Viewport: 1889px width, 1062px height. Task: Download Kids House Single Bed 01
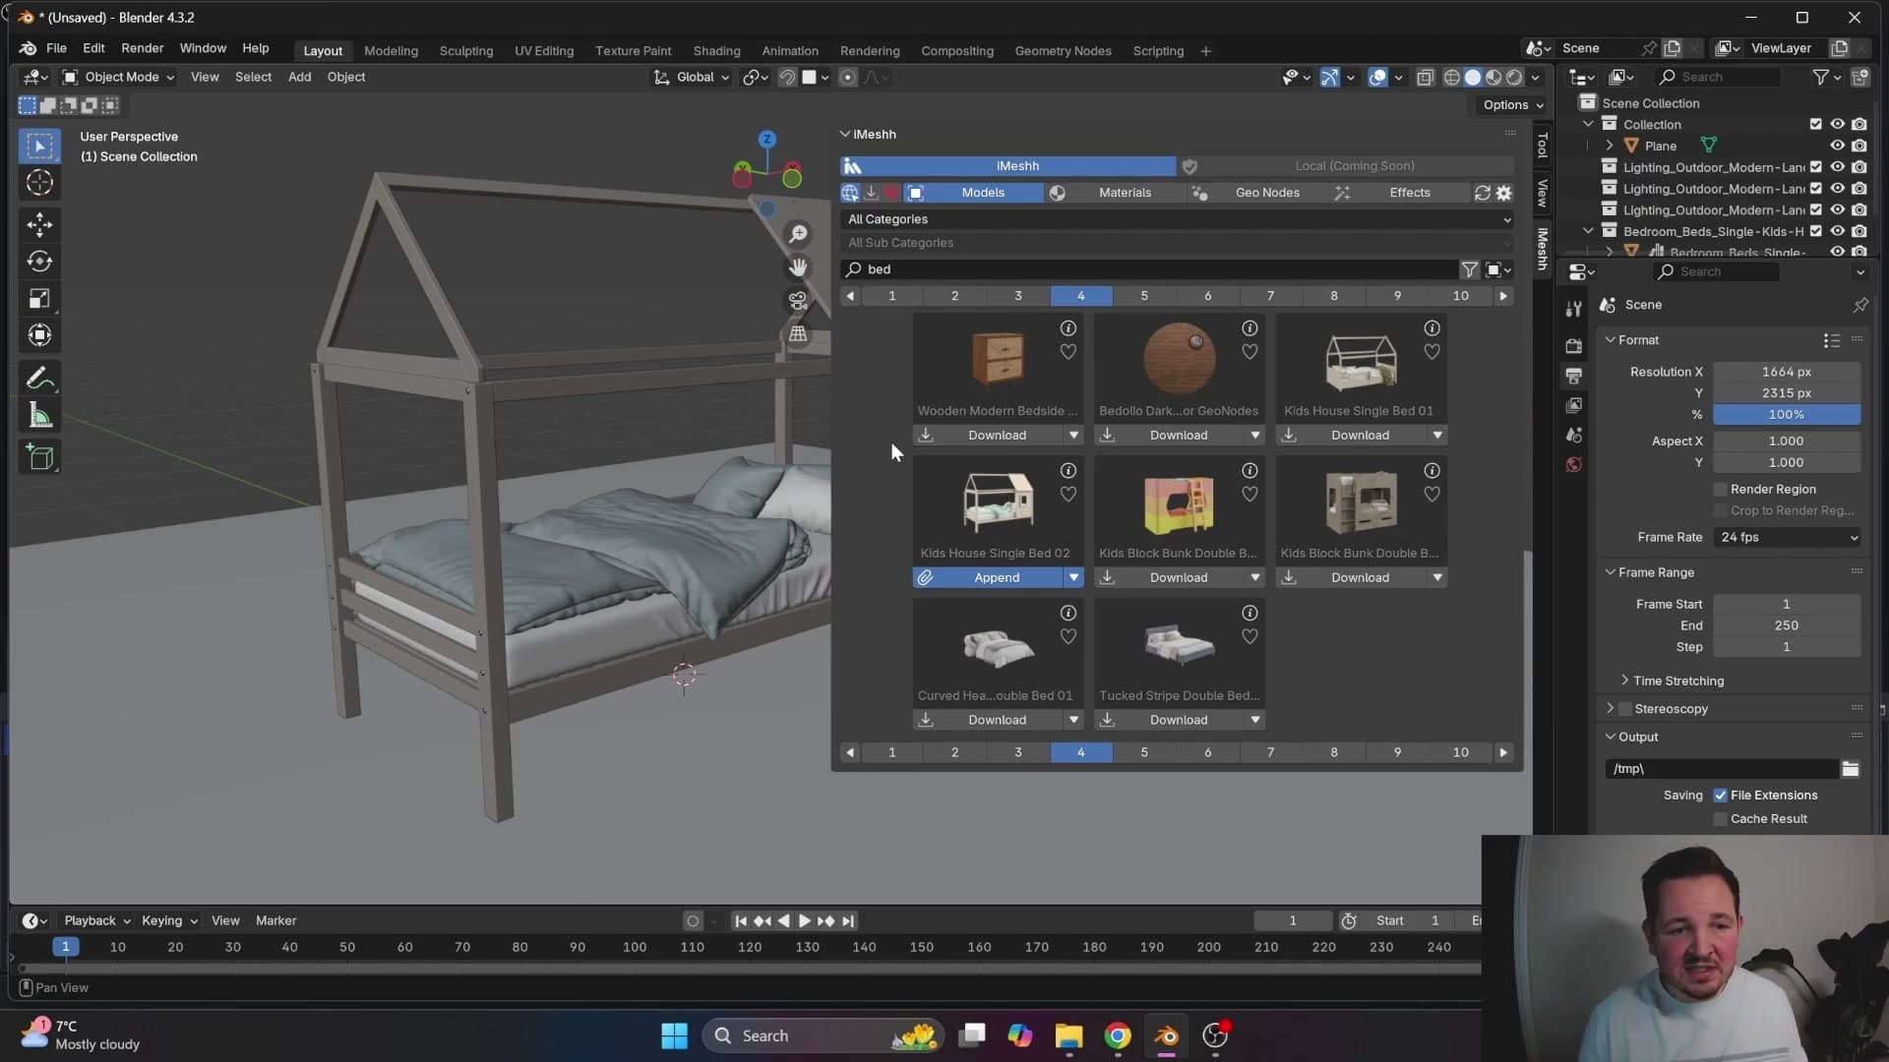(1352, 436)
